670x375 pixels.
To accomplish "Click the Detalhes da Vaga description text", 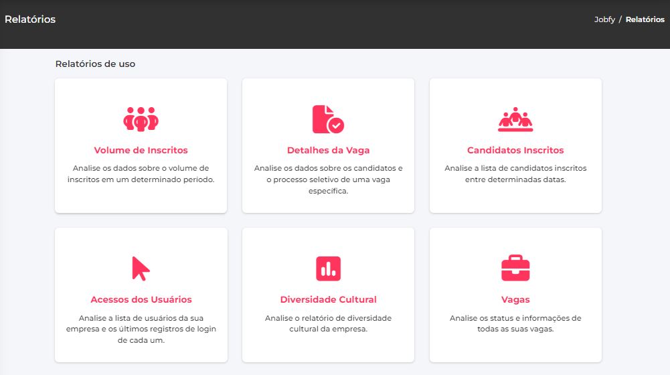I will 328,179.
